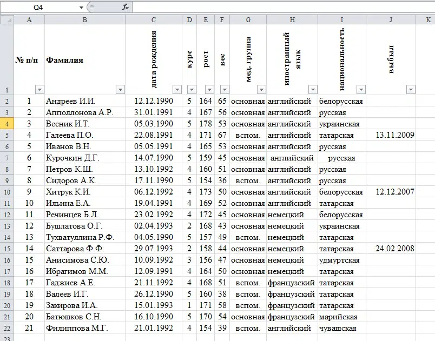Open the filter dropdown for национальность column
The width and height of the screenshot is (435, 341).
pos(361,90)
